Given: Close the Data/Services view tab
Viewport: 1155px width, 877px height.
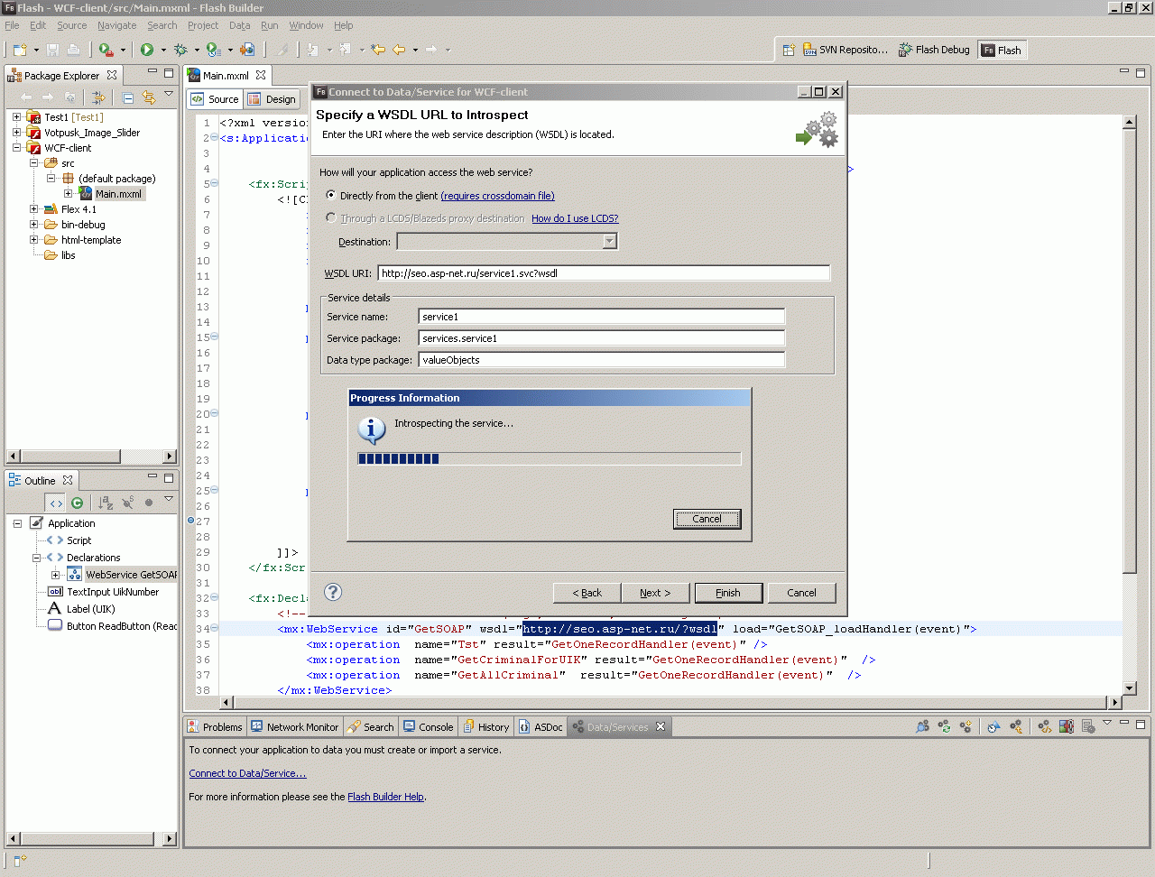Looking at the screenshot, I should coord(661,726).
